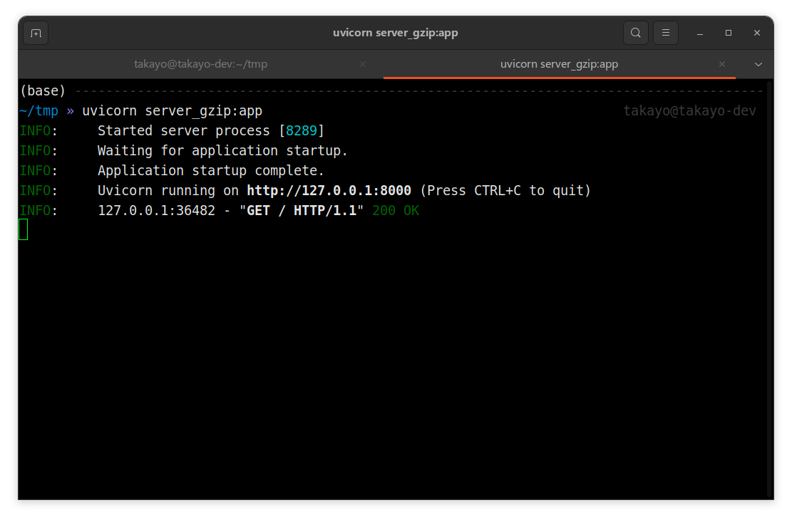
Task: Click the GET / HTTP/1.1 log line
Action: [300, 210]
